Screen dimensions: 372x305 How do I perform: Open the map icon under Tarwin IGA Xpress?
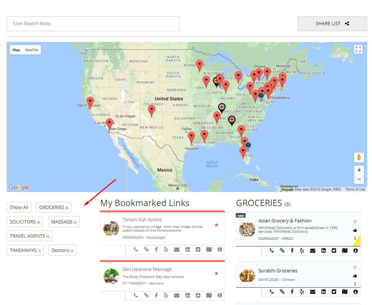[209, 249]
